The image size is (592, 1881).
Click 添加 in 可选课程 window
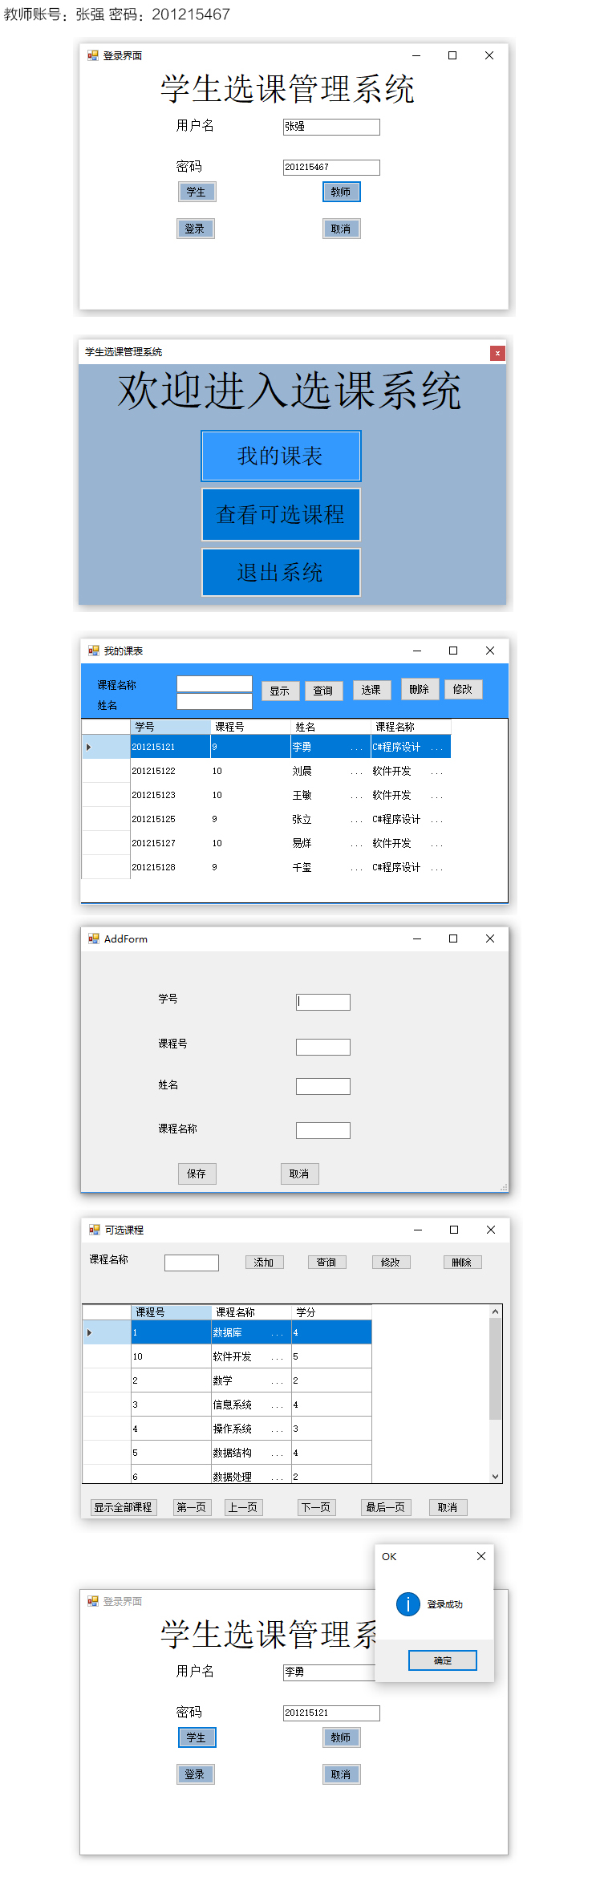[264, 1262]
